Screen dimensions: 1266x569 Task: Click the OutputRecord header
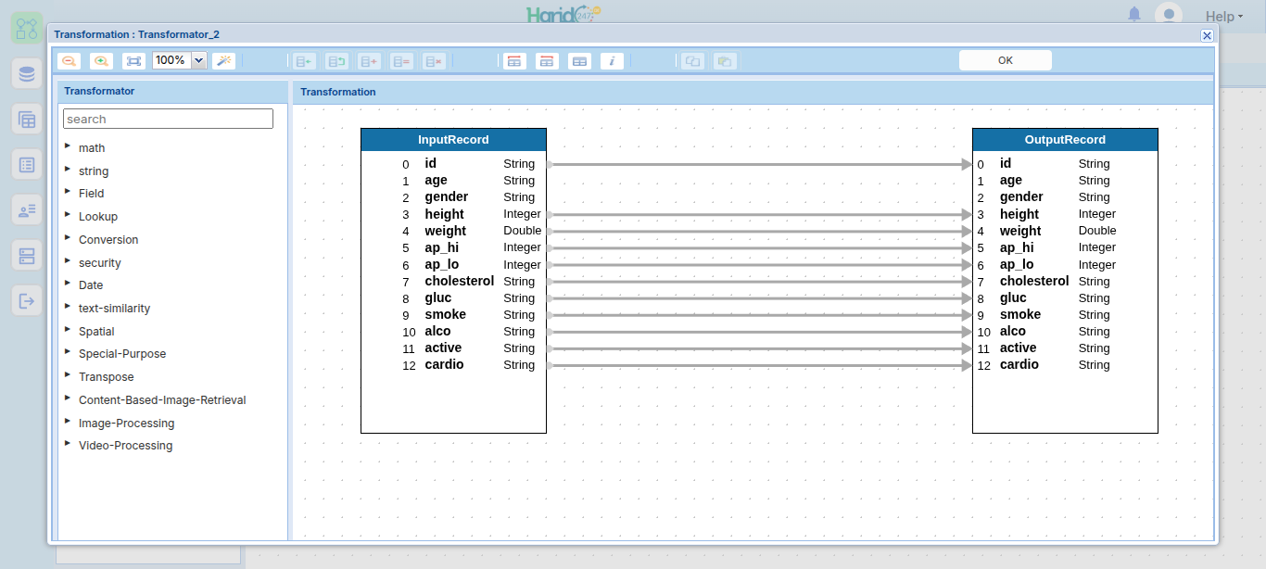click(1065, 140)
